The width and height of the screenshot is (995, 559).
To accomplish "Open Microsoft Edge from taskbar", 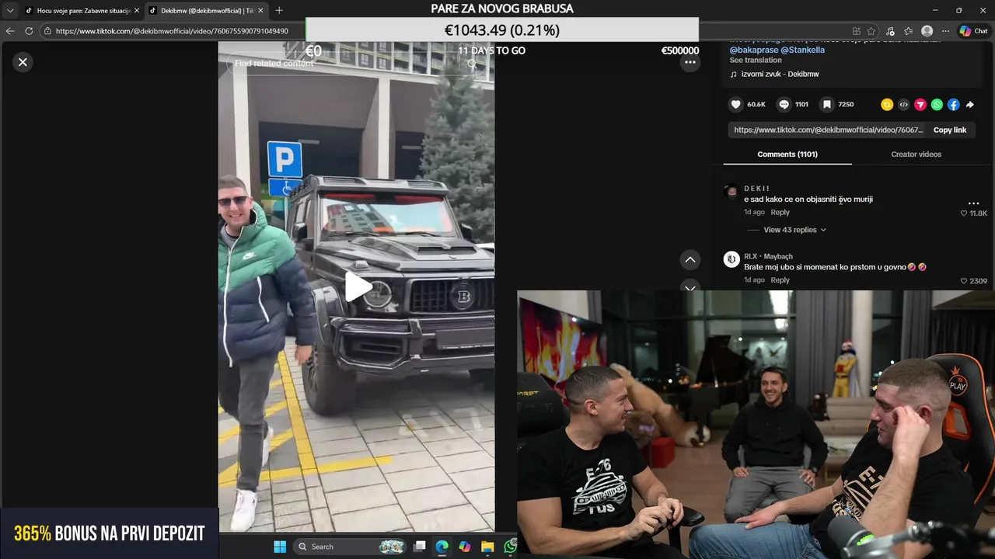I will coord(442,547).
